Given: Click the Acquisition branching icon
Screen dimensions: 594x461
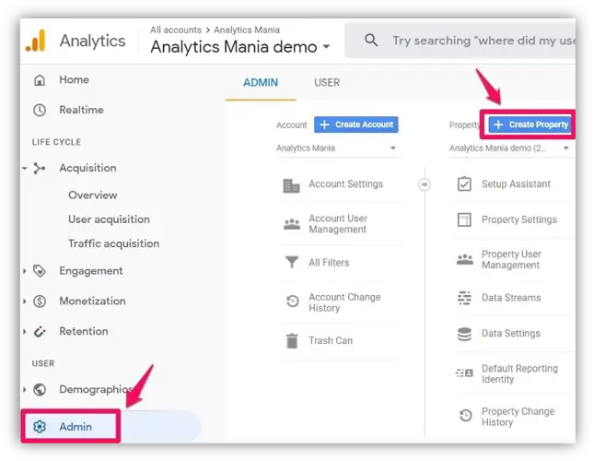Looking at the screenshot, I should pyautogui.click(x=39, y=168).
